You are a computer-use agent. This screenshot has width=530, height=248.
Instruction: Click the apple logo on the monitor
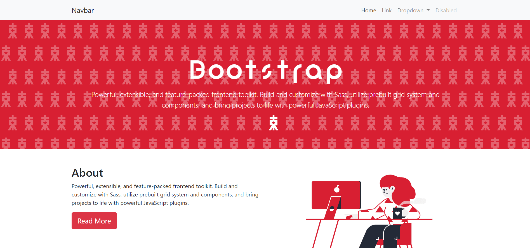(337, 189)
